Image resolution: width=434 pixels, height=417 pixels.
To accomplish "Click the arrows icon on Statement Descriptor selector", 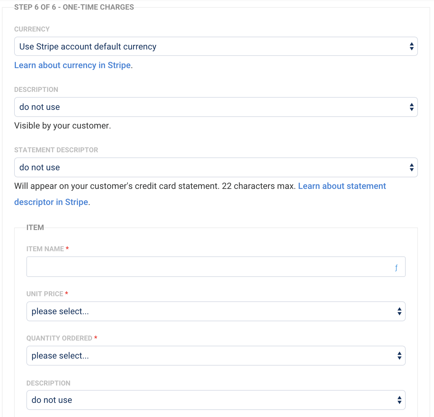I will 411,167.
